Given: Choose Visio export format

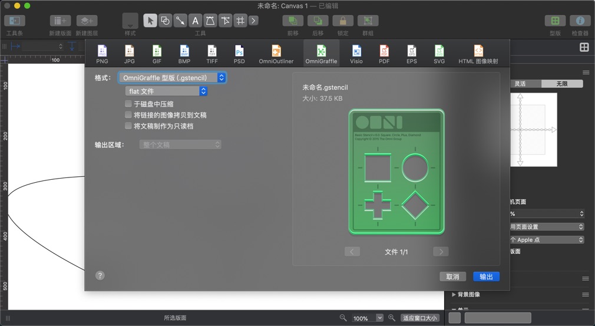Looking at the screenshot, I should 356,54.
